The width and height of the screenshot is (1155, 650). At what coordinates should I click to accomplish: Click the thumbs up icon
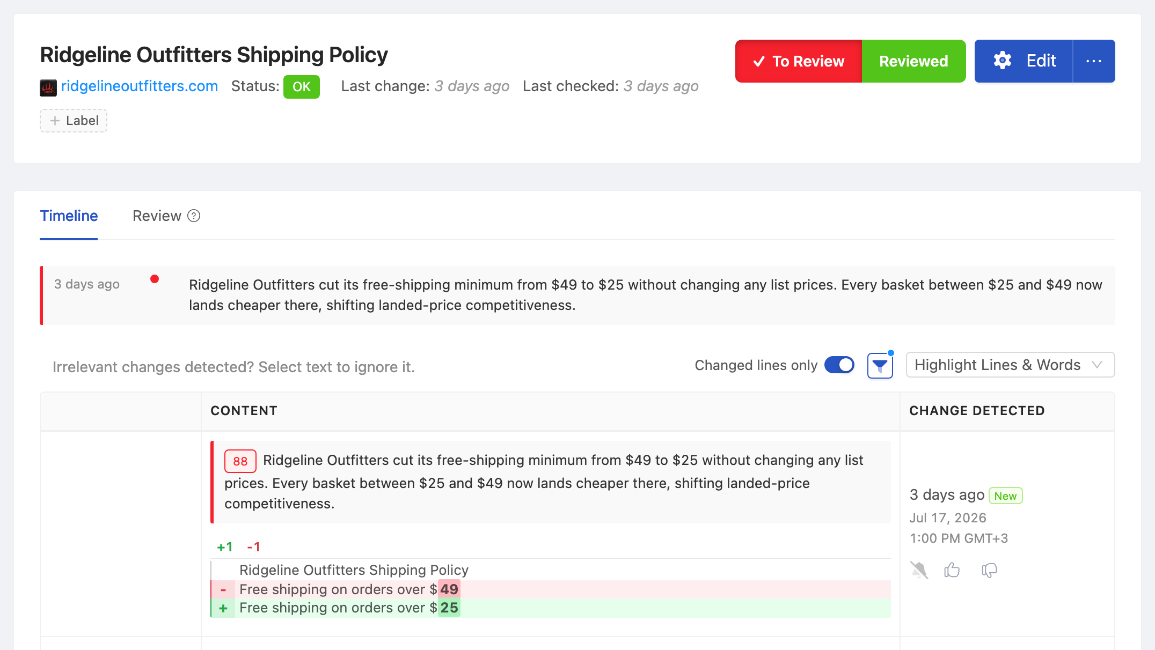tap(952, 570)
